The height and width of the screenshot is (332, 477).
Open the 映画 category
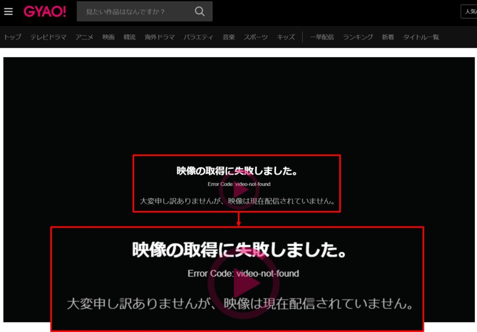pos(108,37)
